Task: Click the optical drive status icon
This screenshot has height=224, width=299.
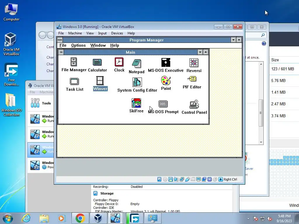Action: [x=165, y=179]
